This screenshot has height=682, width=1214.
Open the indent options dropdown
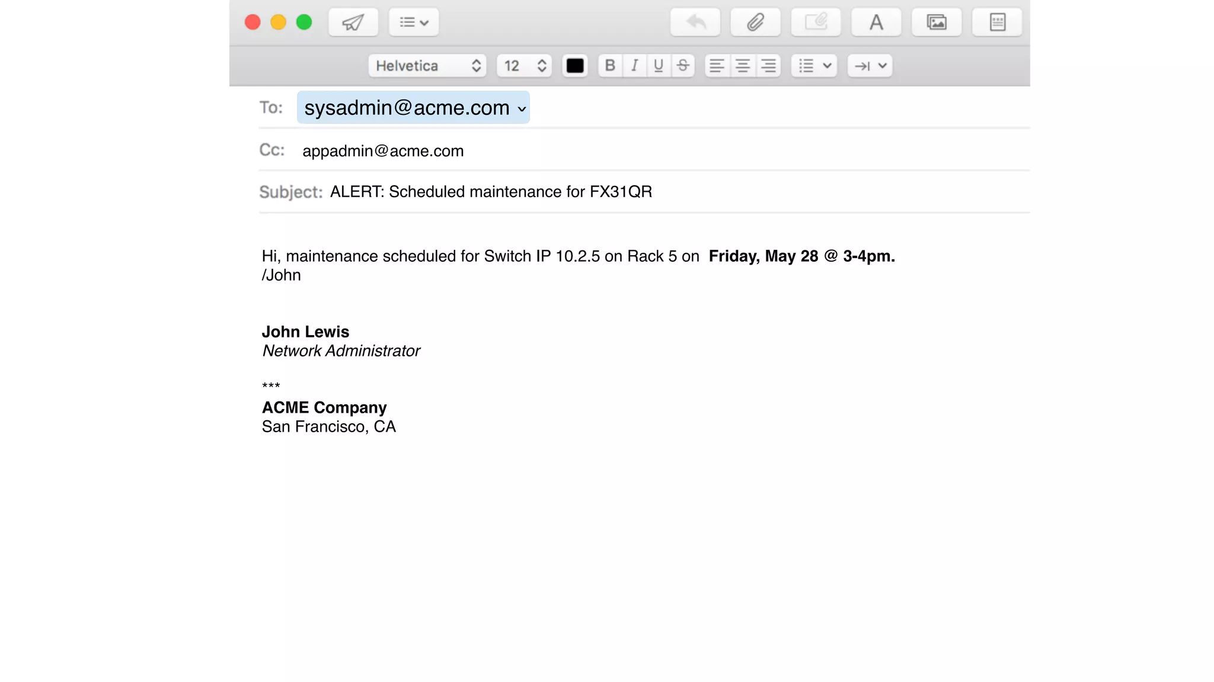870,66
